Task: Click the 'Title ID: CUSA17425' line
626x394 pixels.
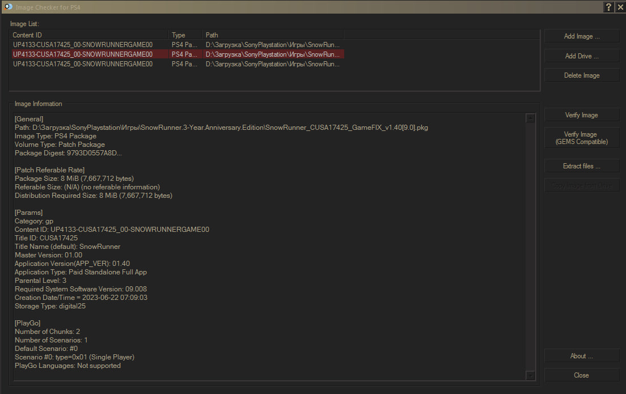Action: point(46,238)
